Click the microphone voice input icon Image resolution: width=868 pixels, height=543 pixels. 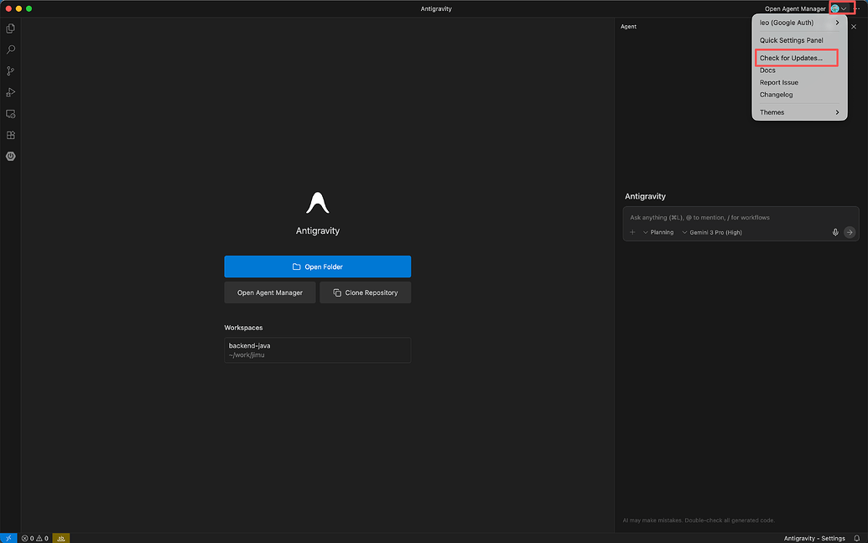click(x=835, y=232)
